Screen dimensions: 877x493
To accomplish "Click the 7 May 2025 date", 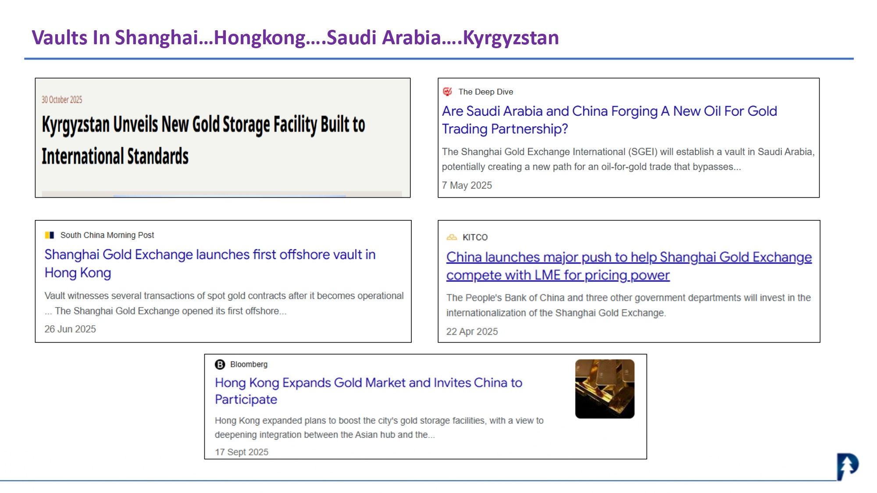I will [467, 185].
